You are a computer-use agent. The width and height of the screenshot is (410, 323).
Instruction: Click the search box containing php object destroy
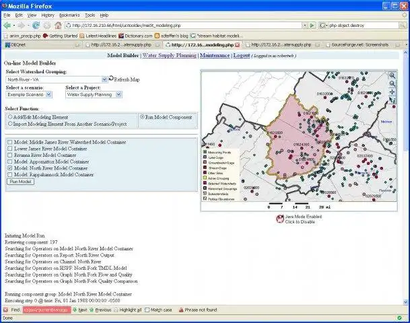364,26
